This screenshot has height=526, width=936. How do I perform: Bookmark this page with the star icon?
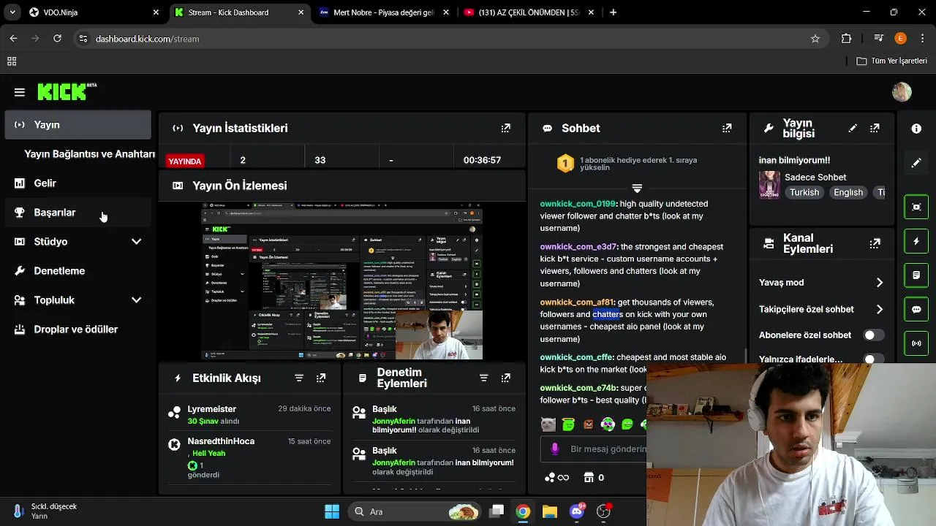(x=815, y=39)
